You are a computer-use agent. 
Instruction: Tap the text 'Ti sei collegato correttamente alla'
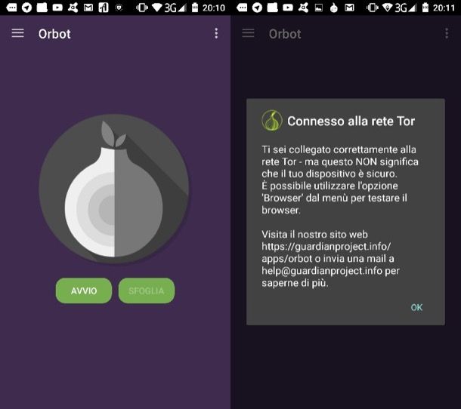339,149
